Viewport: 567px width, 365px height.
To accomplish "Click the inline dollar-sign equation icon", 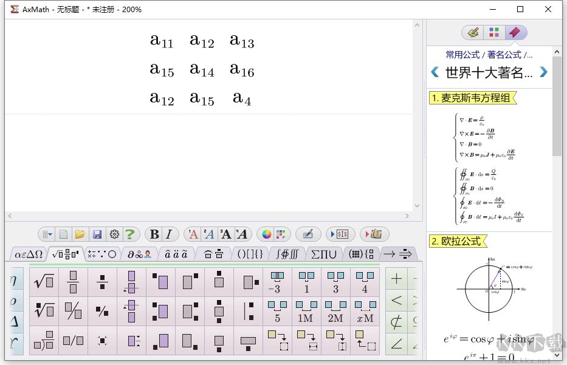I will point(342,234).
